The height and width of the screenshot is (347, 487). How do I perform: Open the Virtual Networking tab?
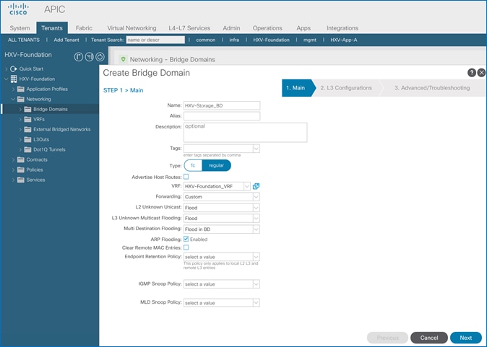tap(132, 28)
